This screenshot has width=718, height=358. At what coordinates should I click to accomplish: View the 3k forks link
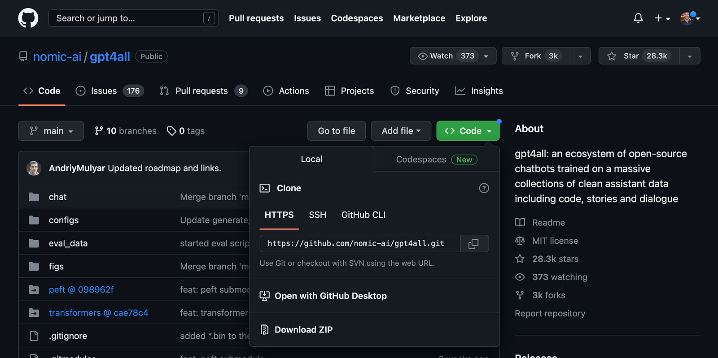coord(540,295)
